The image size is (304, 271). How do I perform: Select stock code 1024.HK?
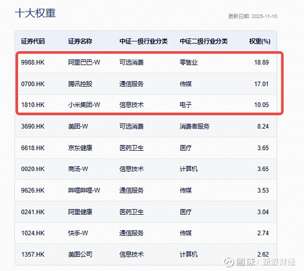[x=33, y=233]
